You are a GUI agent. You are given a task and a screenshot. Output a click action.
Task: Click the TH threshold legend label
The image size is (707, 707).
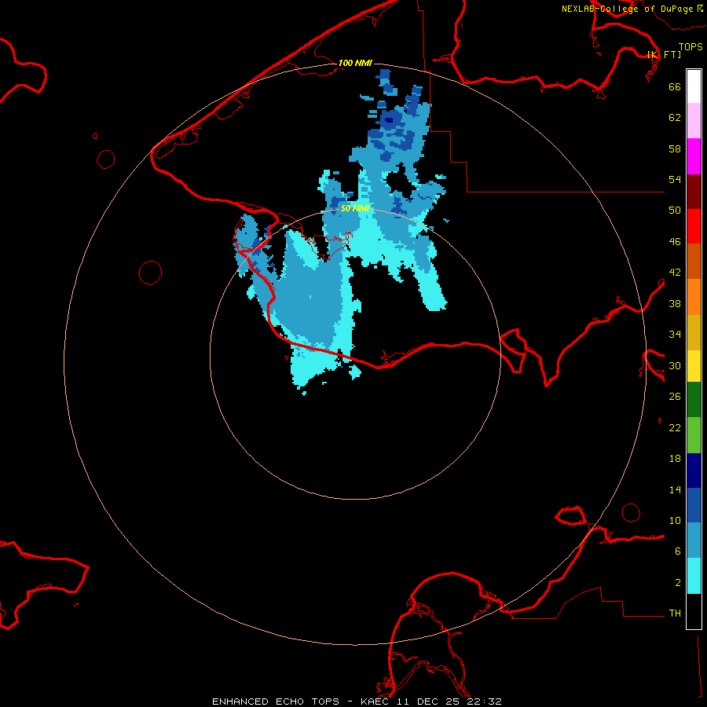click(x=675, y=614)
